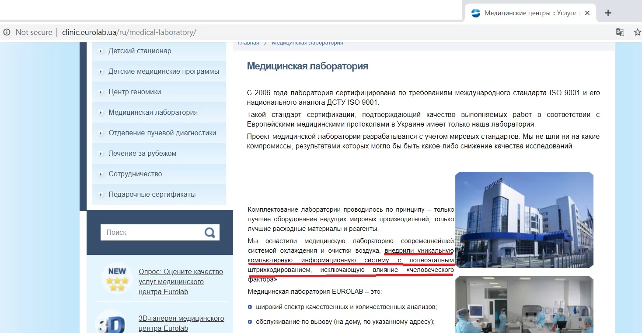
Task: Click the bullet text широкий спектр качественных анализов
Action: point(346,307)
